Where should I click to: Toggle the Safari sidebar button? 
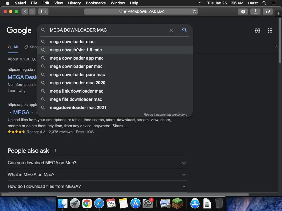(x=43, y=12)
